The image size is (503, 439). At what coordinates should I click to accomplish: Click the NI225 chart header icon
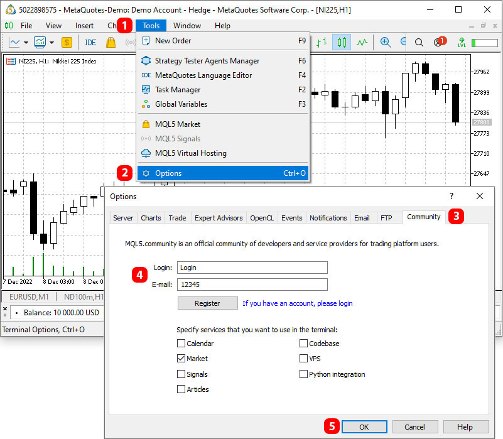click(x=11, y=61)
